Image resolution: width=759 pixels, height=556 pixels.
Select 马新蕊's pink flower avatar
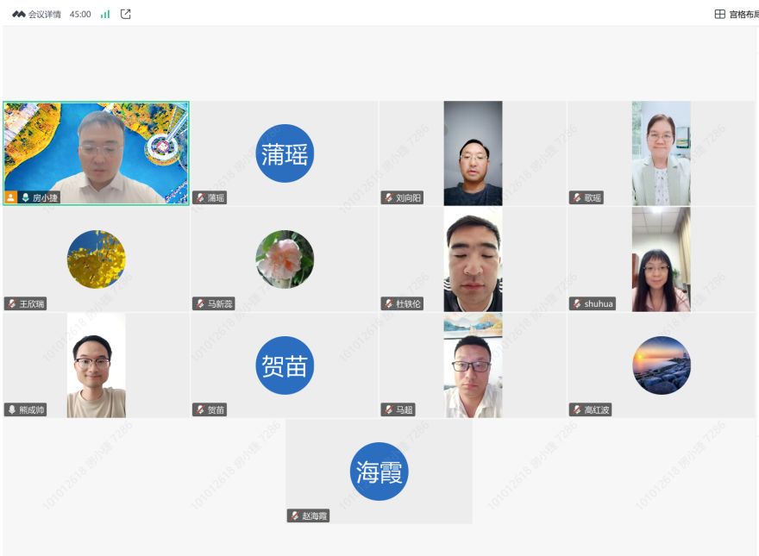[285, 259]
